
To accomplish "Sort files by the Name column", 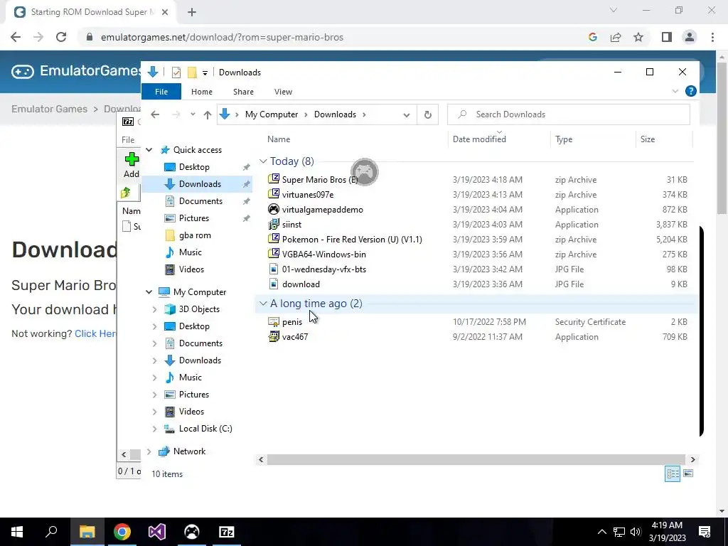I will tap(279, 139).
